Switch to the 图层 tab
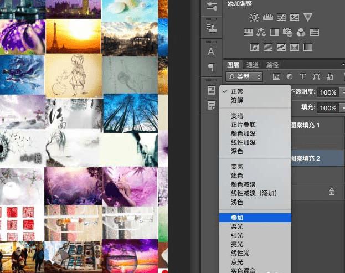Image resolution: width=345 pixels, height=273 pixels. coord(233,65)
